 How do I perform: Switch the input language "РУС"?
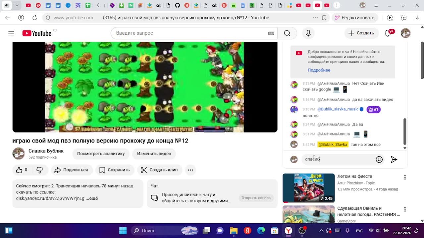point(359,231)
